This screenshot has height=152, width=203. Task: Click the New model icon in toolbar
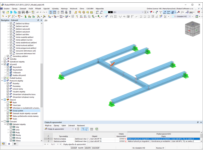(3, 12)
